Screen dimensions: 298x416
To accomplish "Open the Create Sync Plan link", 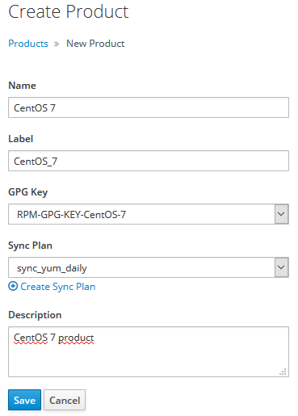I will click(58, 287).
